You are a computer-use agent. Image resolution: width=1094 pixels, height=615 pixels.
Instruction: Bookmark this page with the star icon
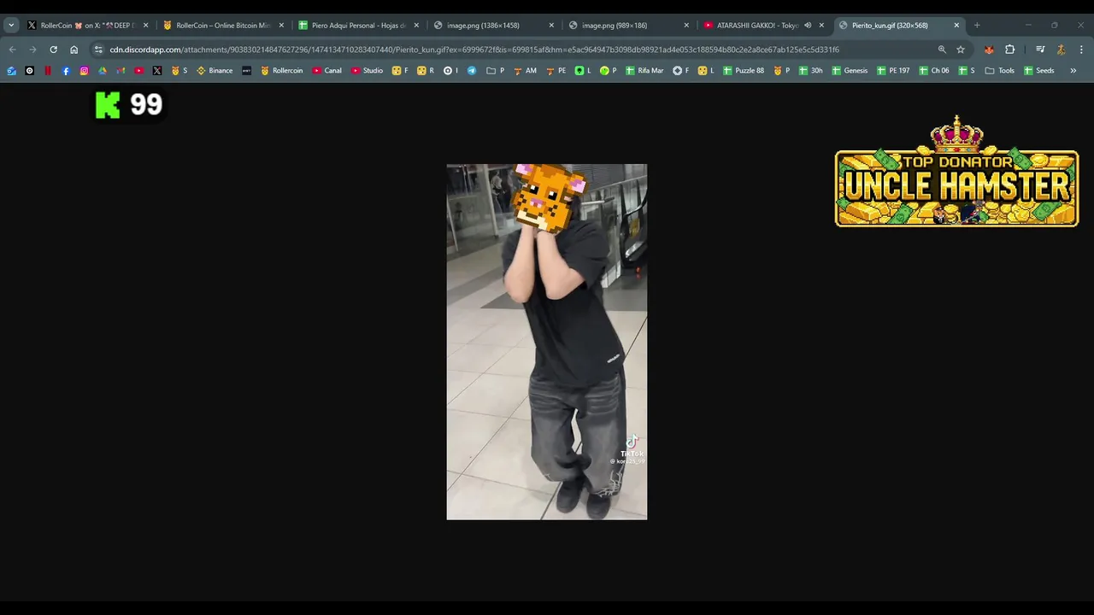(x=961, y=50)
